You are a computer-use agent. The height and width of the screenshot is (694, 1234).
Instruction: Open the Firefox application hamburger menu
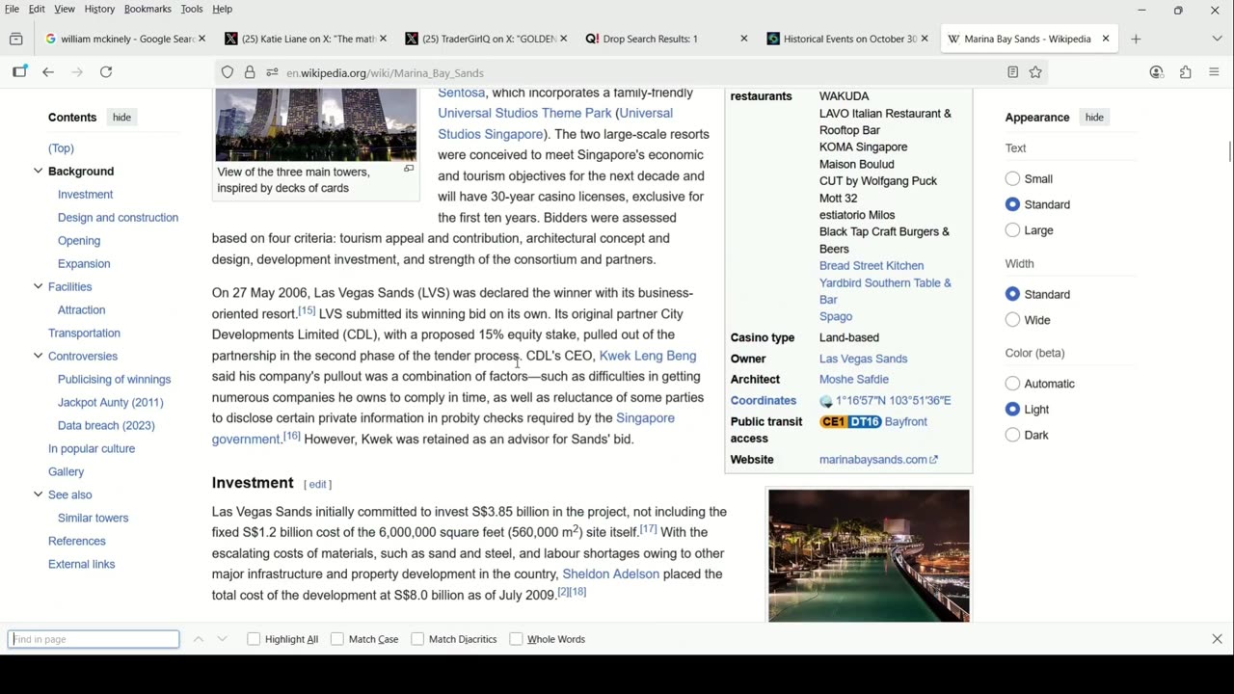1214,72
